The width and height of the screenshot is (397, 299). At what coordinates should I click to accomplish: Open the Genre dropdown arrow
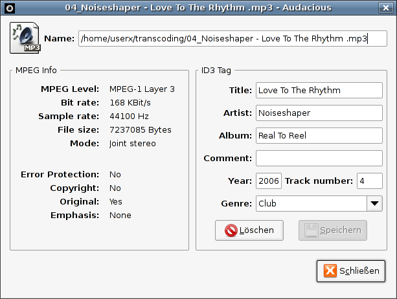pyautogui.click(x=374, y=203)
